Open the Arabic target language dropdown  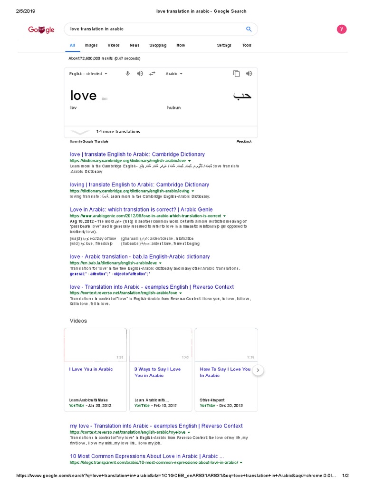point(174,74)
